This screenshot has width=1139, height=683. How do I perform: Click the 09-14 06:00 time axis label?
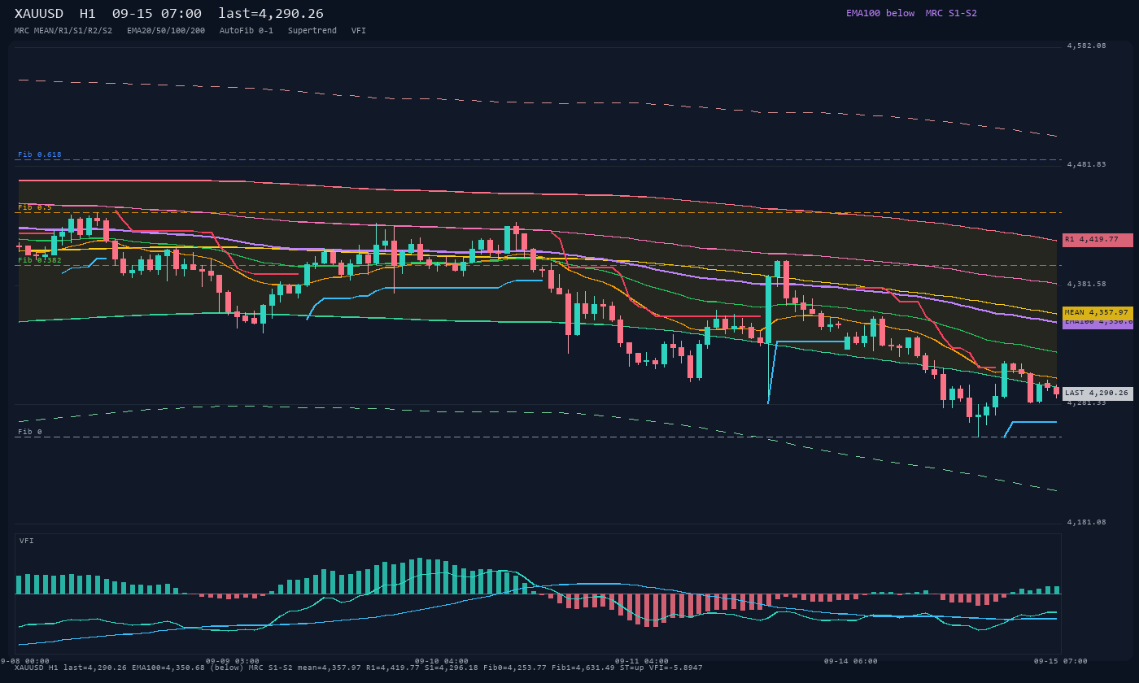coord(851,661)
